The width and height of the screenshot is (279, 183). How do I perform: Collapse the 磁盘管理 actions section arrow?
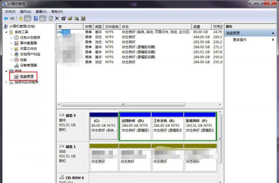point(273,33)
